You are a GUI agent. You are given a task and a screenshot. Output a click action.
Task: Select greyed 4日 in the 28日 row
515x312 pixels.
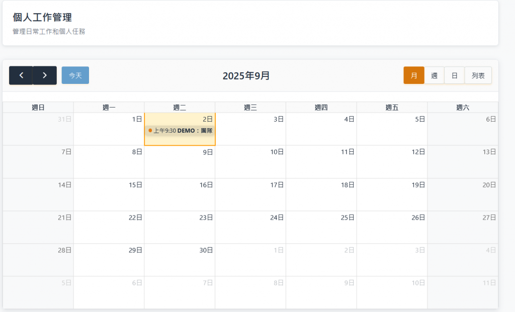pos(491,250)
